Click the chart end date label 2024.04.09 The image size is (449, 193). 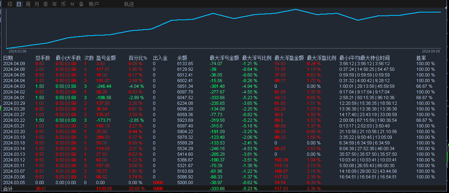[431, 51]
